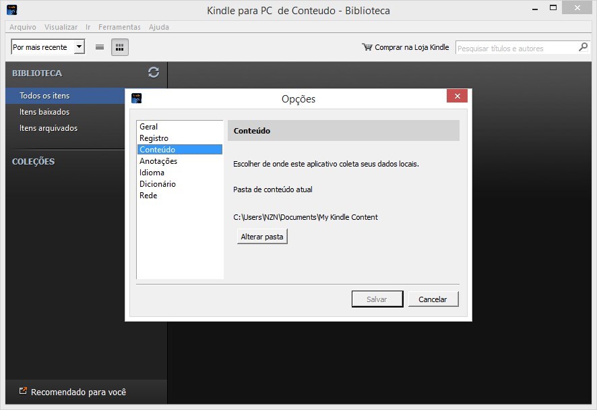
Task: Open the Ferramentas menu
Action: tap(119, 27)
